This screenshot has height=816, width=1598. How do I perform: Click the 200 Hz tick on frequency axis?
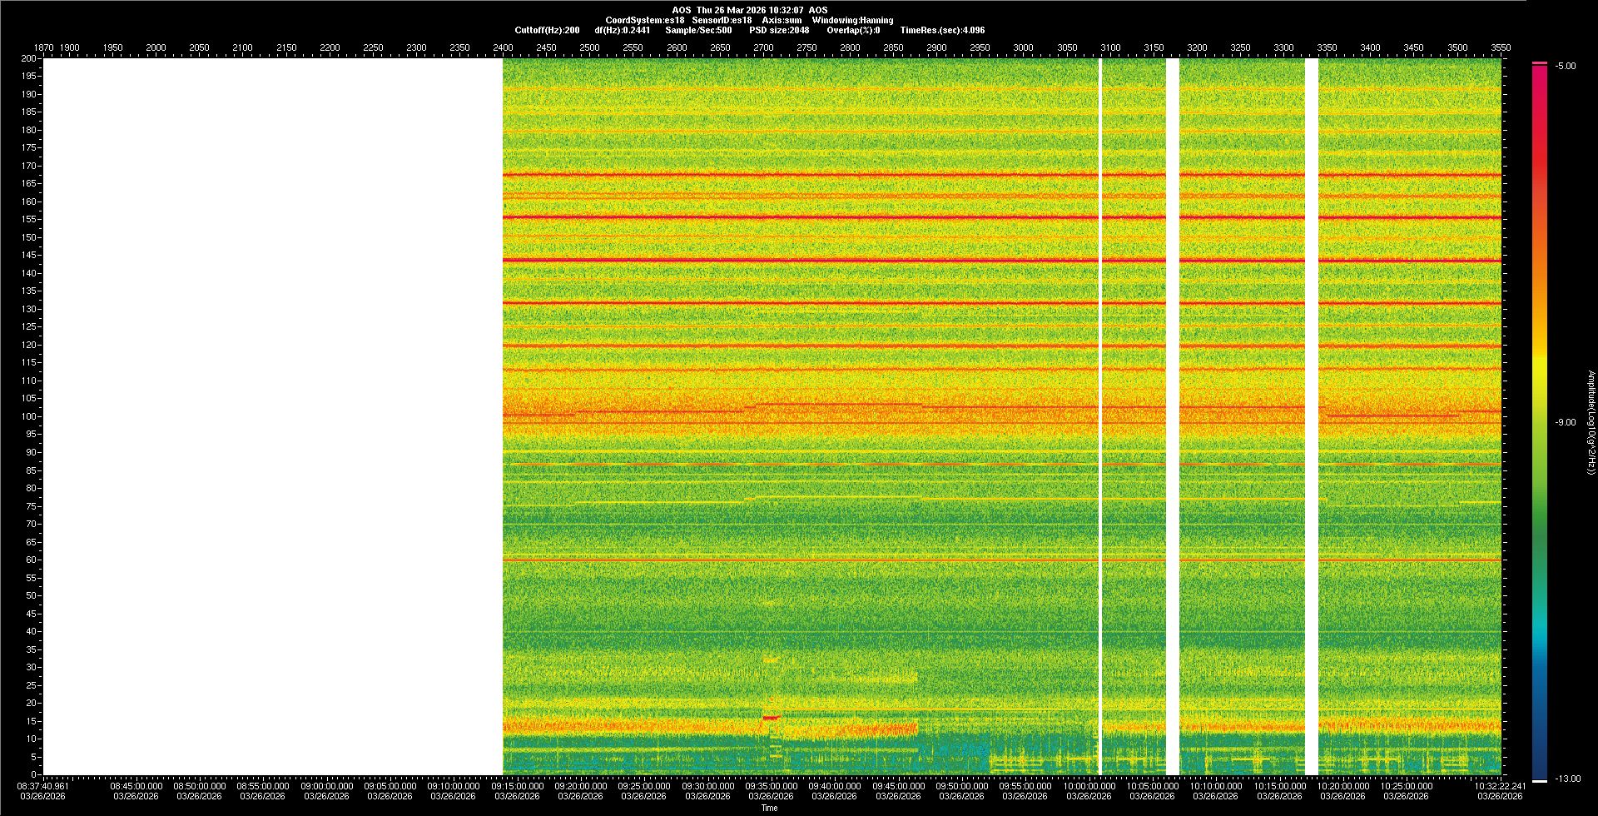tap(29, 58)
